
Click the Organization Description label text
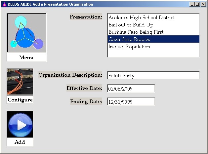[70, 75]
